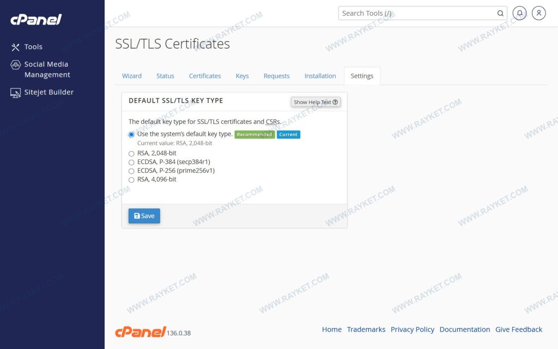Switch to the Wizard tab
This screenshot has width=558, height=349.
[x=132, y=76]
